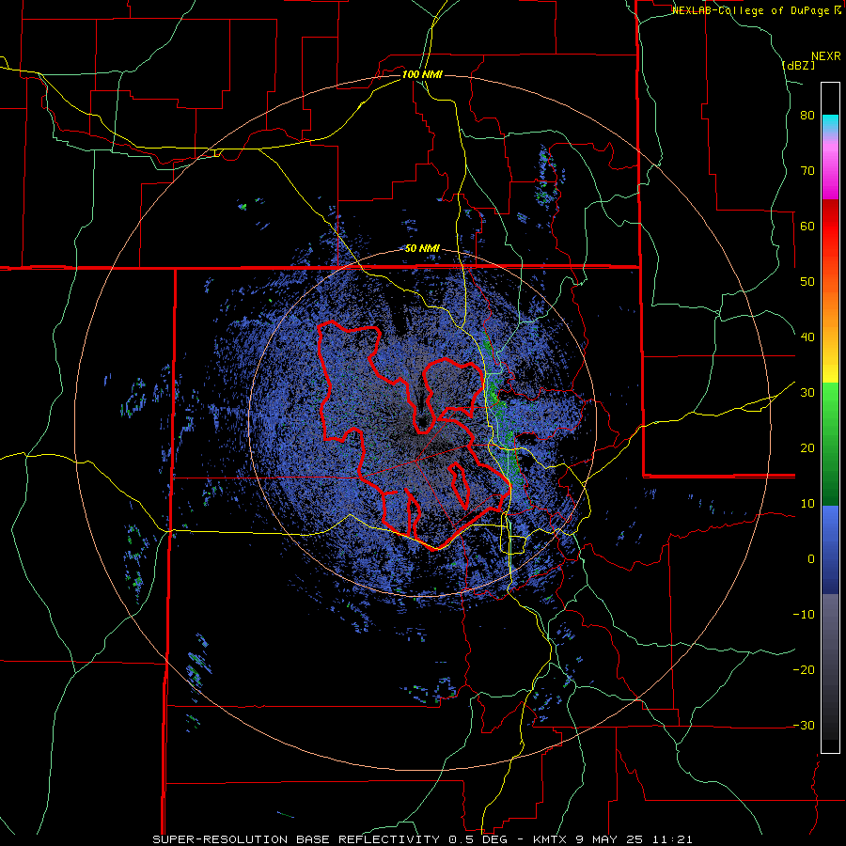Click the 30 value on the dBZ scale

coord(807,392)
